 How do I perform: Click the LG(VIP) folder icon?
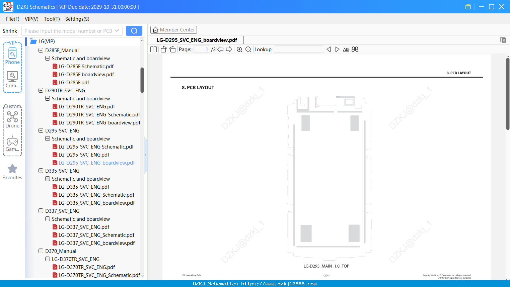click(33, 41)
